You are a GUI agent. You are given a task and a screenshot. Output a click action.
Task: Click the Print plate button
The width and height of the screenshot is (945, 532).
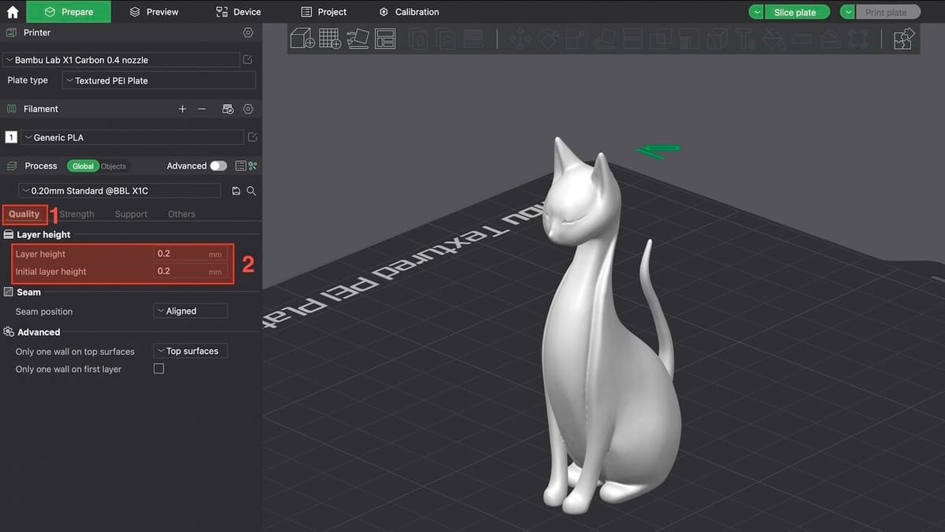coord(888,12)
